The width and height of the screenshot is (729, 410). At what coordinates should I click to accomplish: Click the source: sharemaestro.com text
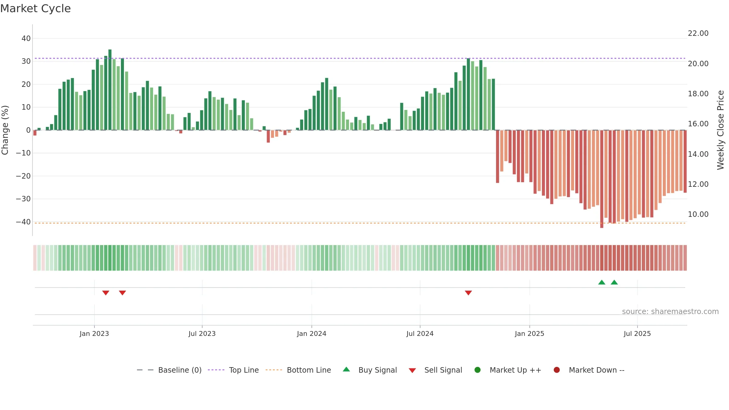click(x=670, y=311)
